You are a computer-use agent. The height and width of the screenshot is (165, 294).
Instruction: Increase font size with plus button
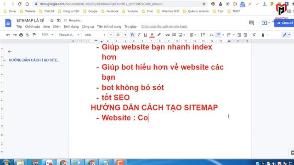point(125,35)
